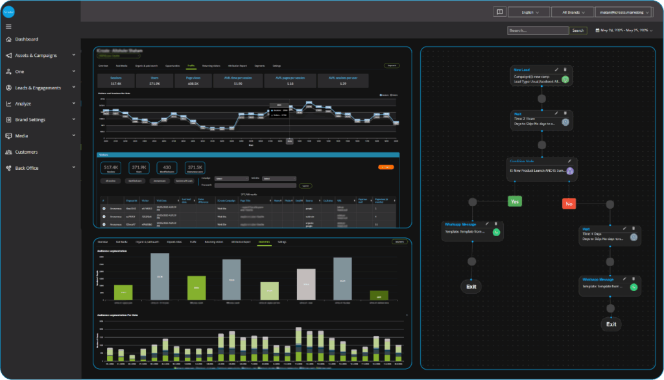Switch to the Traffic tab

191,66
